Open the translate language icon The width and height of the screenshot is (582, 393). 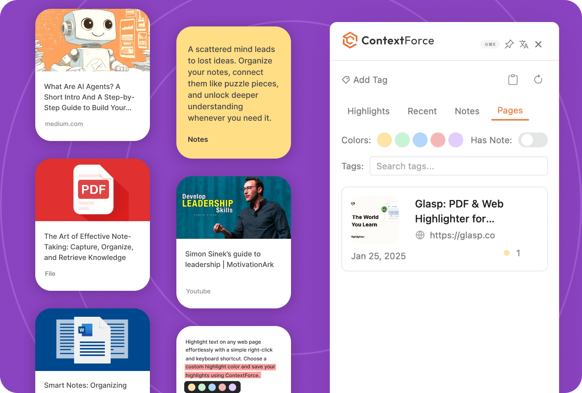pyautogui.click(x=524, y=44)
